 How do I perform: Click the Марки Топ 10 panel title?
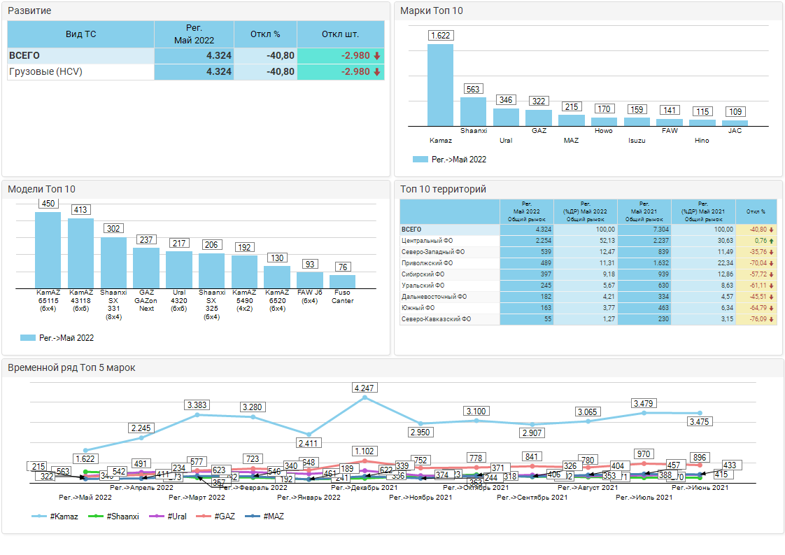pos(432,11)
